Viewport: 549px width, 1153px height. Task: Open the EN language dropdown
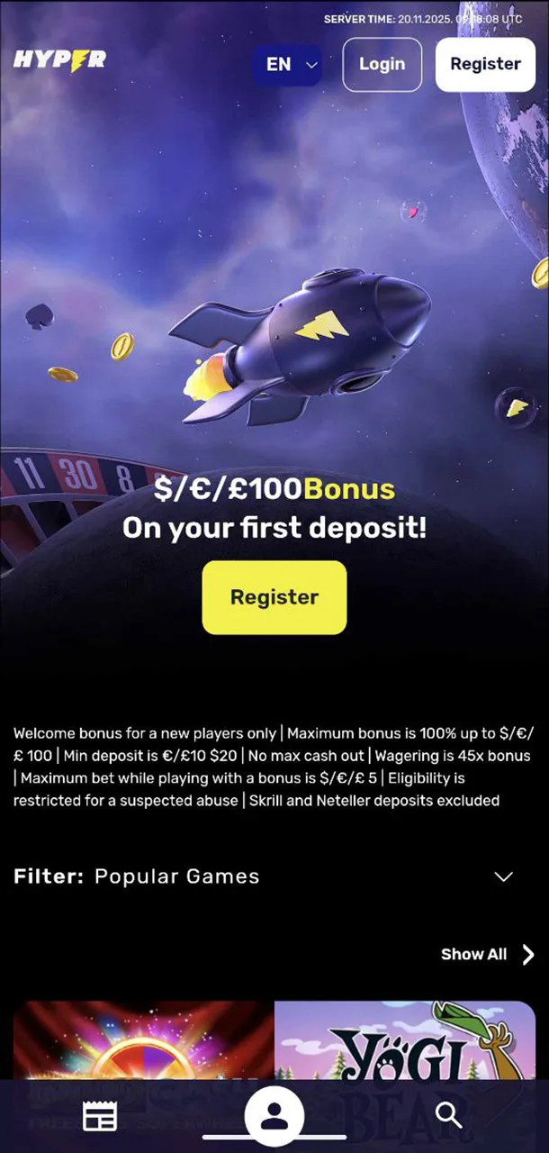(x=287, y=65)
